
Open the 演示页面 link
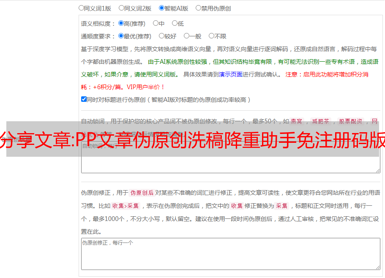[231, 74]
